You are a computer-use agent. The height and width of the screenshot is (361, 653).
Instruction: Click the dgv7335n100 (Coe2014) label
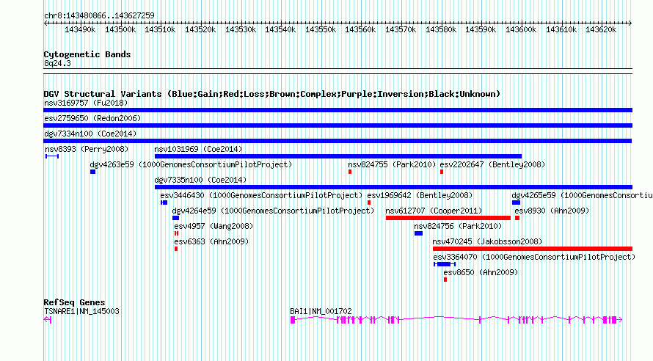click(200, 180)
